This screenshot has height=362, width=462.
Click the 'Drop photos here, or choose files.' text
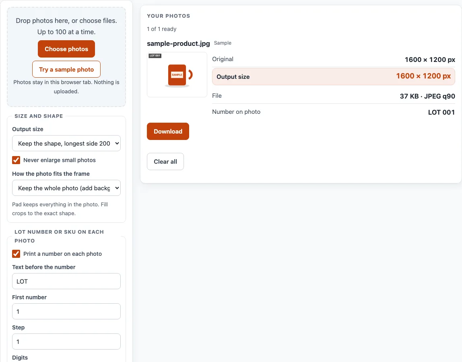(66, 21)
